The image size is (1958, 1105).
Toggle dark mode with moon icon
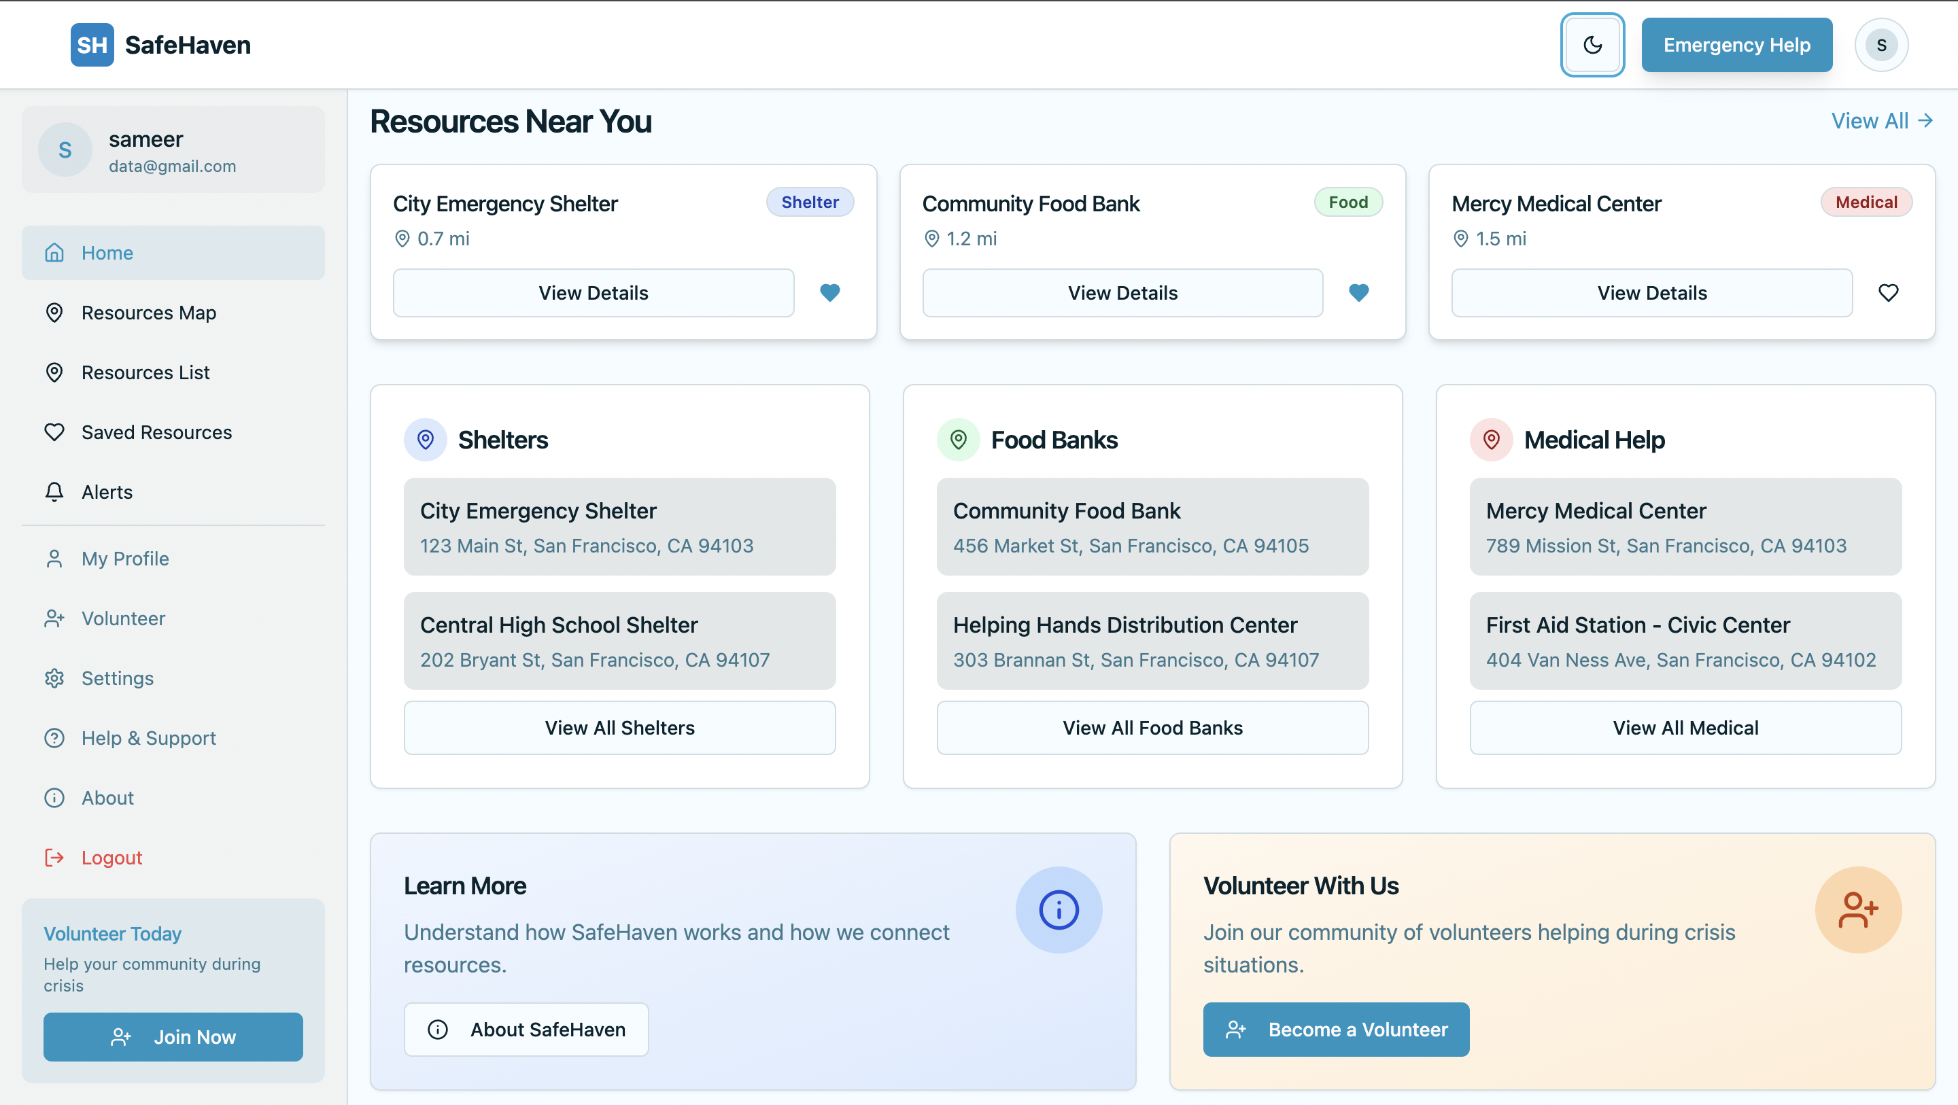click(1592, 45)
